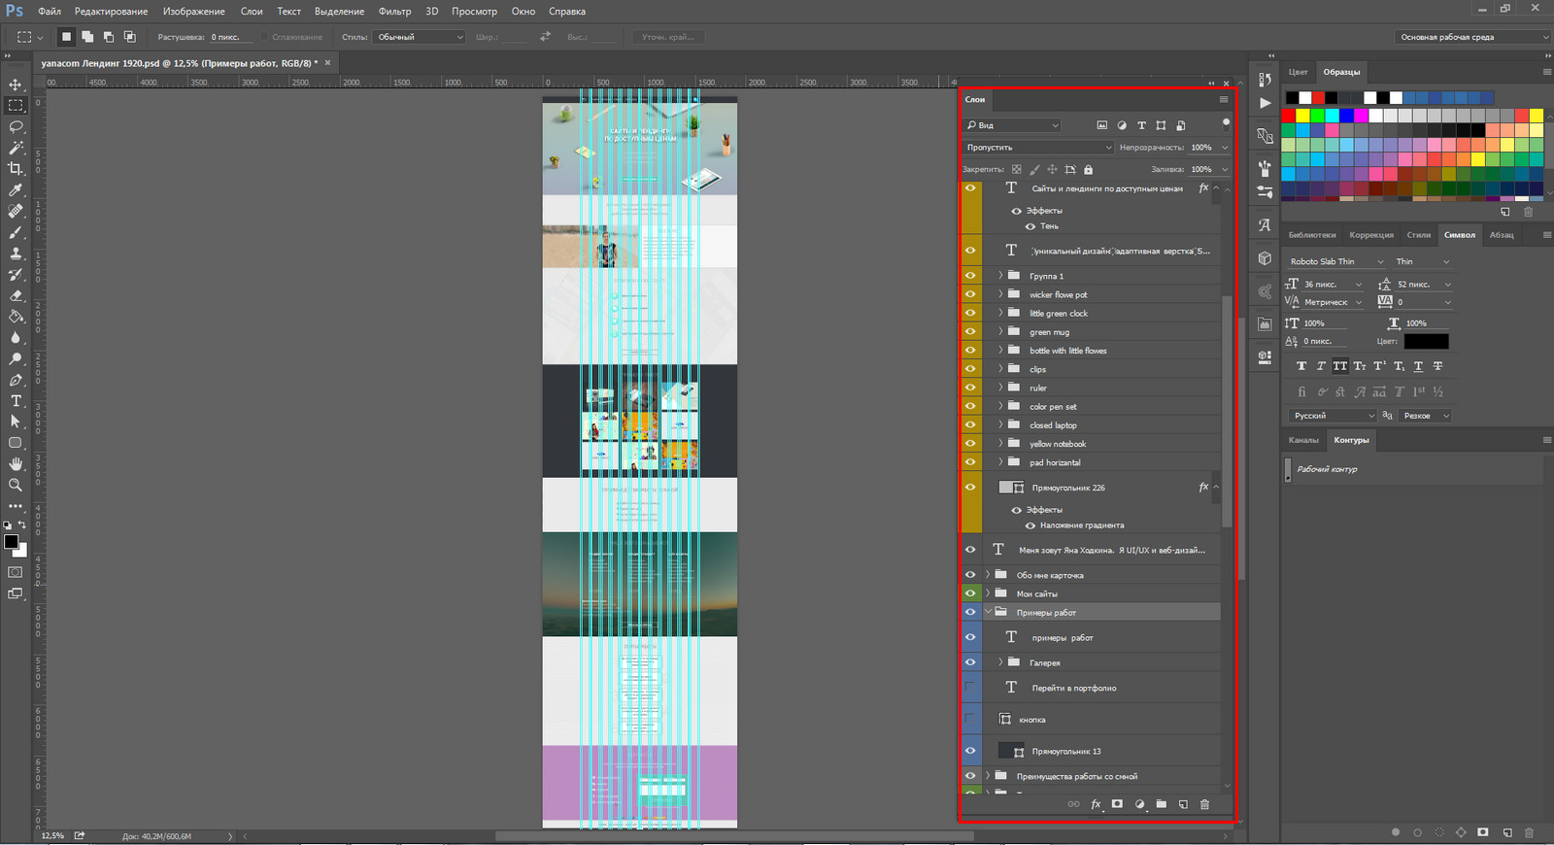Click the filter for text layers icon

(x=1141, y=125)
